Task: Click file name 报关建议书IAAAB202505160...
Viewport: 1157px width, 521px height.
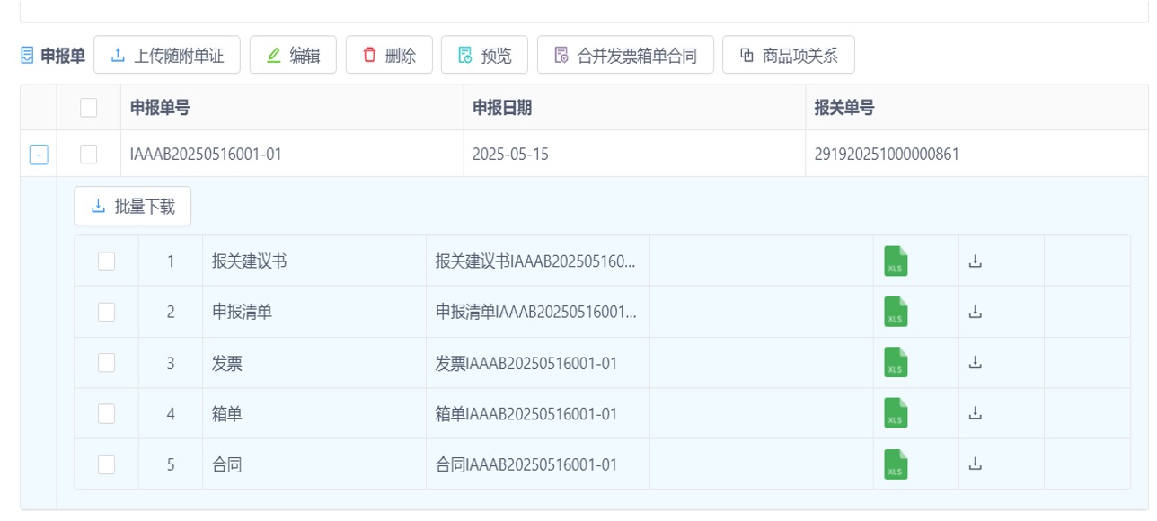Action: [x=535, y=261]
